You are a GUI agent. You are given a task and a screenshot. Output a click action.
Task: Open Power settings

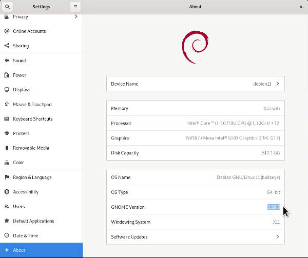click(x=41, y=75)
